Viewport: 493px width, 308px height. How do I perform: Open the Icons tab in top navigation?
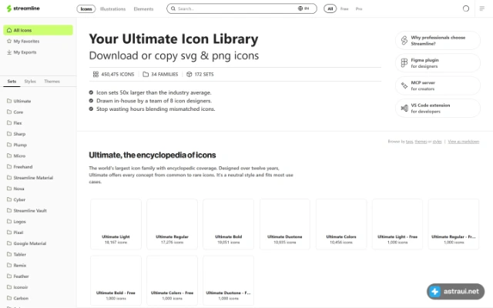[x=86, y=8]
